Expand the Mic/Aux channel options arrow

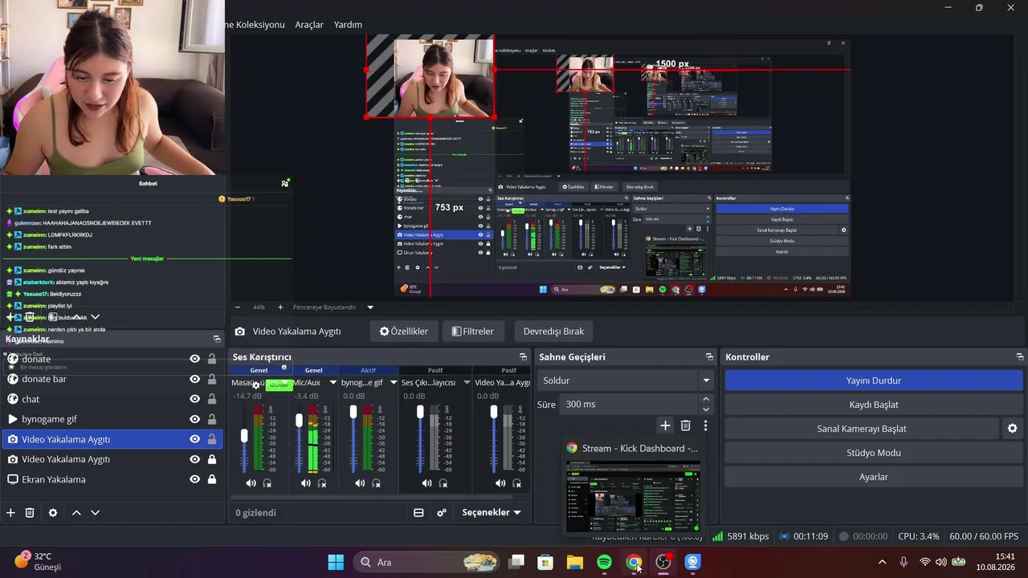pos(332,383)
